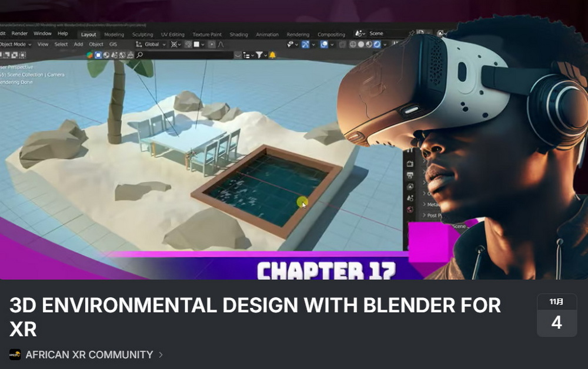Toggle proportional editing
This screenshot has height=369, width=588.
pyautogui.click(x=212, y=45)
